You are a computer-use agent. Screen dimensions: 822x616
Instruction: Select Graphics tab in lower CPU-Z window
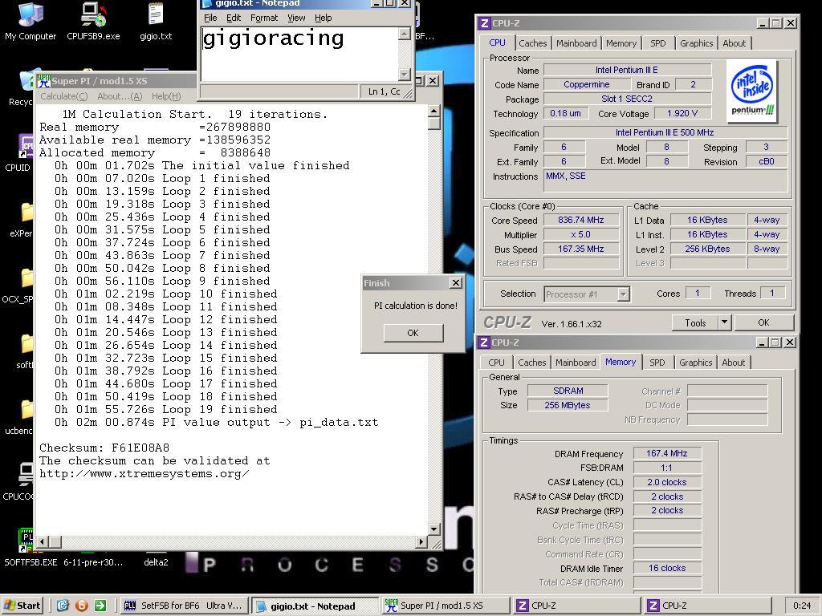pyautogui.click(x=696, y=363)
